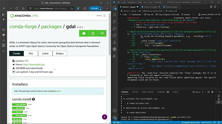222x124 pixels.
Task: Open the conda-forge link
Action: (x=23, y=26)
